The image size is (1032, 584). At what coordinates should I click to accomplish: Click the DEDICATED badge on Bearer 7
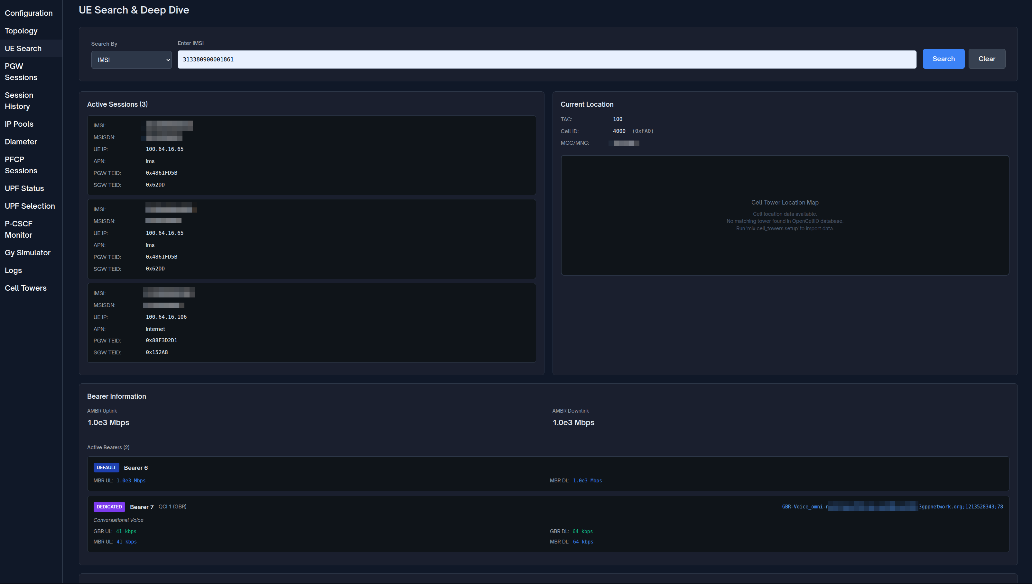coord(109,506)
